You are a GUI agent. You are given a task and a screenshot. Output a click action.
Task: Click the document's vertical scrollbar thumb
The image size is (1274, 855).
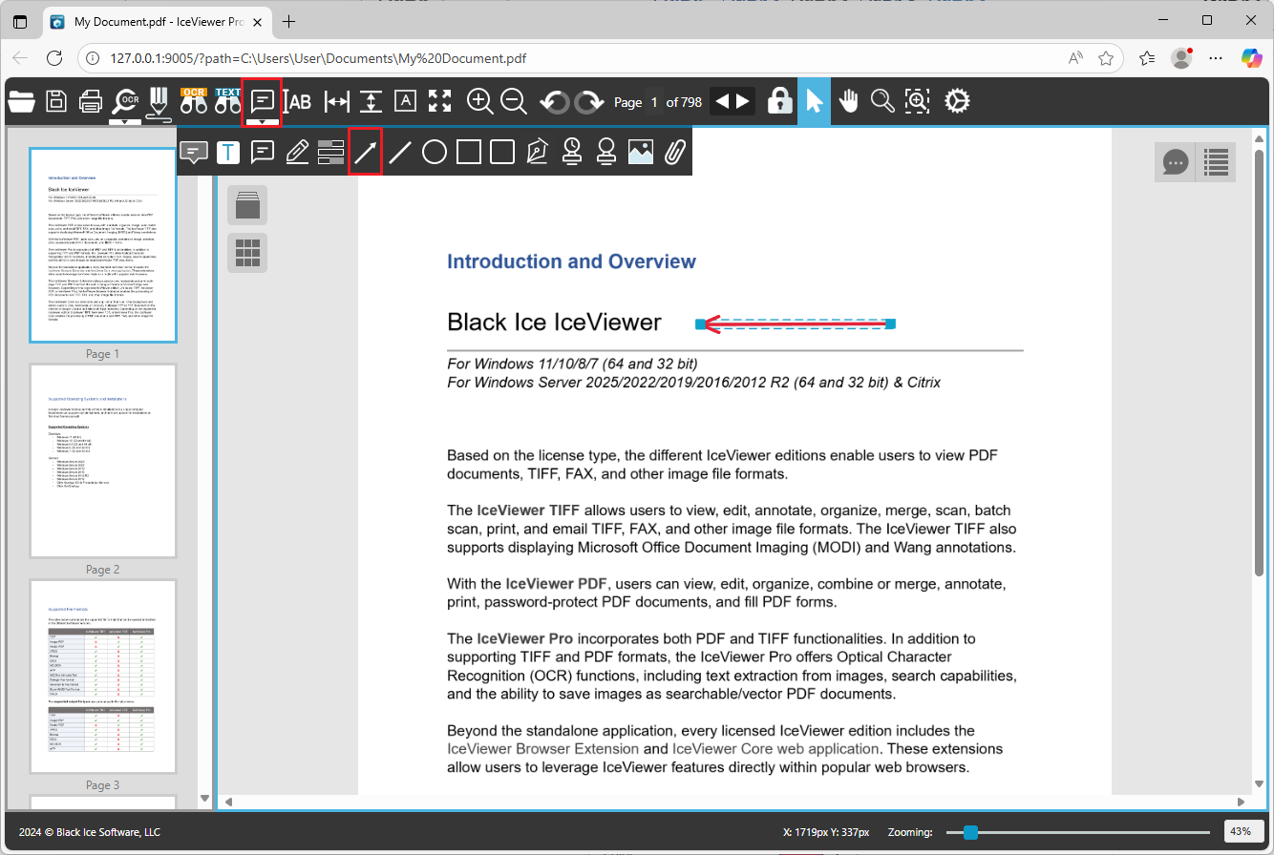click(x=1259, y=363)
